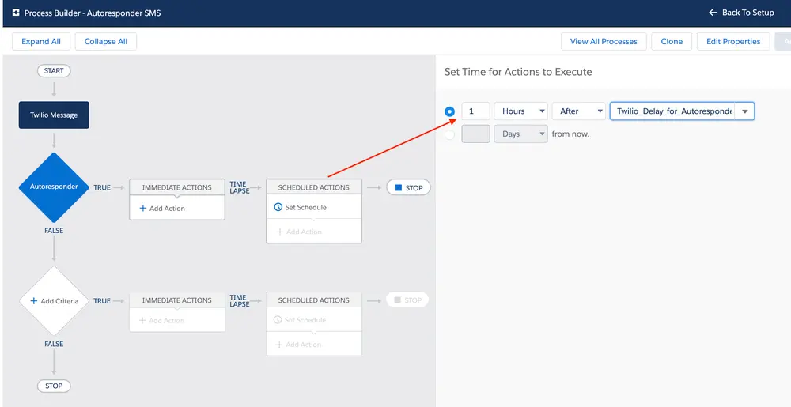Viewport: 791px width, 407px height.
Task: Click the Expand All button
Action: [41, 41]
